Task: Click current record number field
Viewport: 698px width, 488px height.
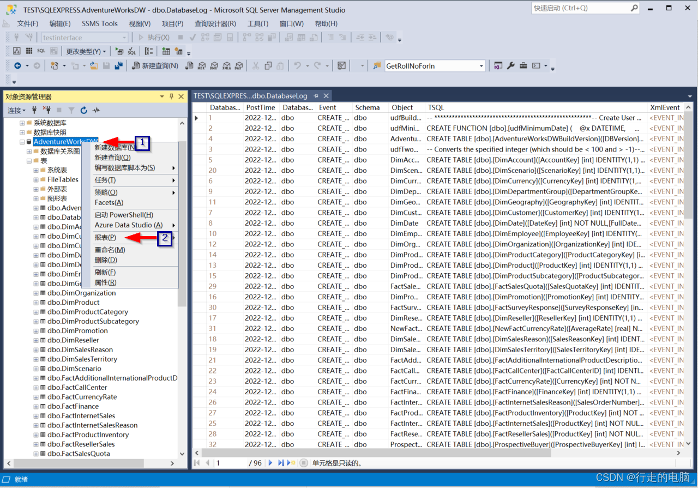Action: pos(230,463)
